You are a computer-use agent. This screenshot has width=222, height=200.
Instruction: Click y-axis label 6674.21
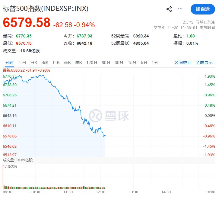10,105
